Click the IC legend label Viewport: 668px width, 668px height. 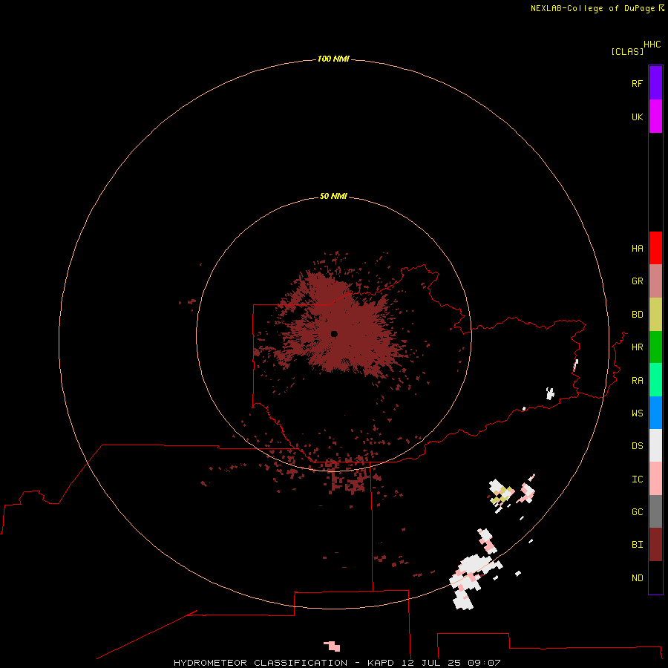point(637,479)
